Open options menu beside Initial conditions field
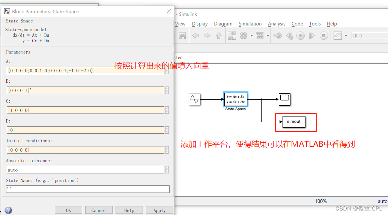Viewport: 388px width, 215px height. 167,150
